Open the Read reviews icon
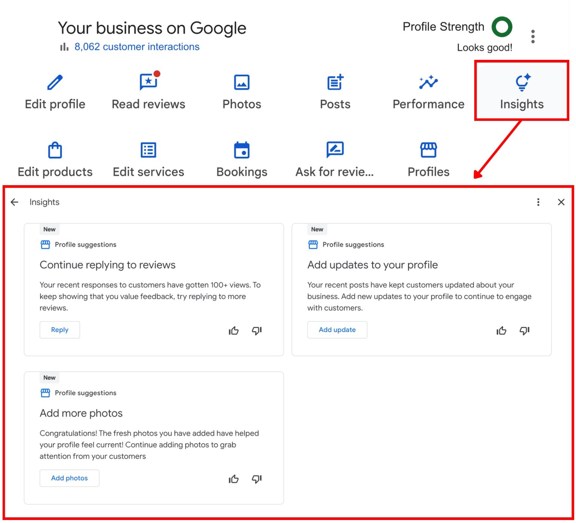The width and height of the screenshot is (576, 523). click(149, 81)
